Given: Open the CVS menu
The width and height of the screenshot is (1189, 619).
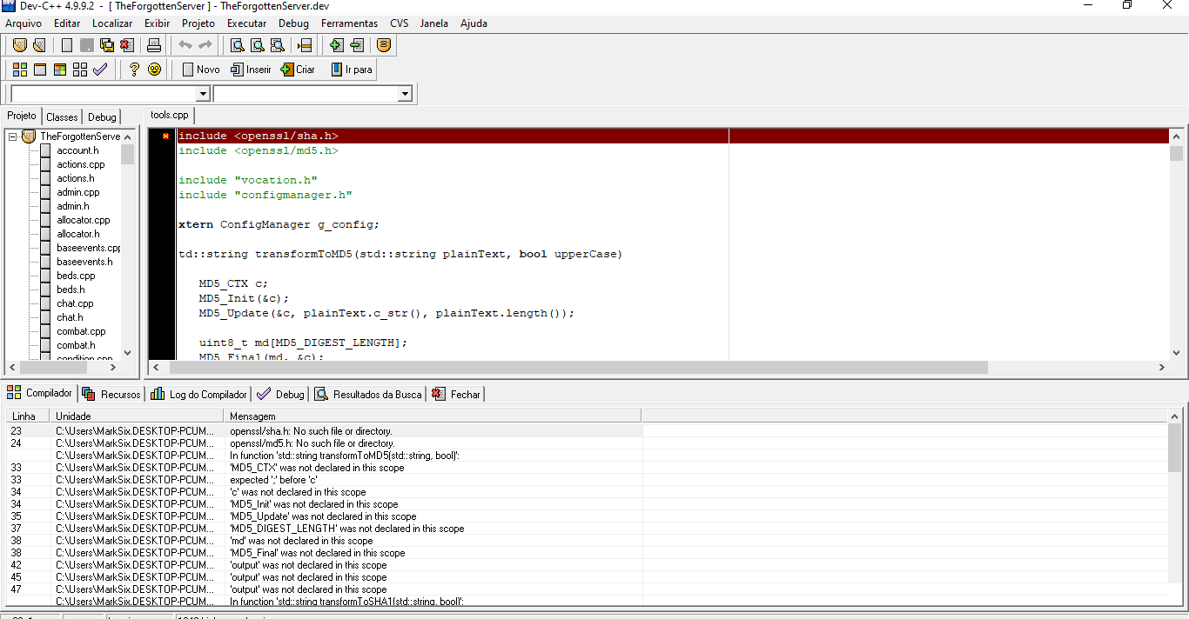Looking at the screenshot, I should pyautogui.click(x=400, y=23).
